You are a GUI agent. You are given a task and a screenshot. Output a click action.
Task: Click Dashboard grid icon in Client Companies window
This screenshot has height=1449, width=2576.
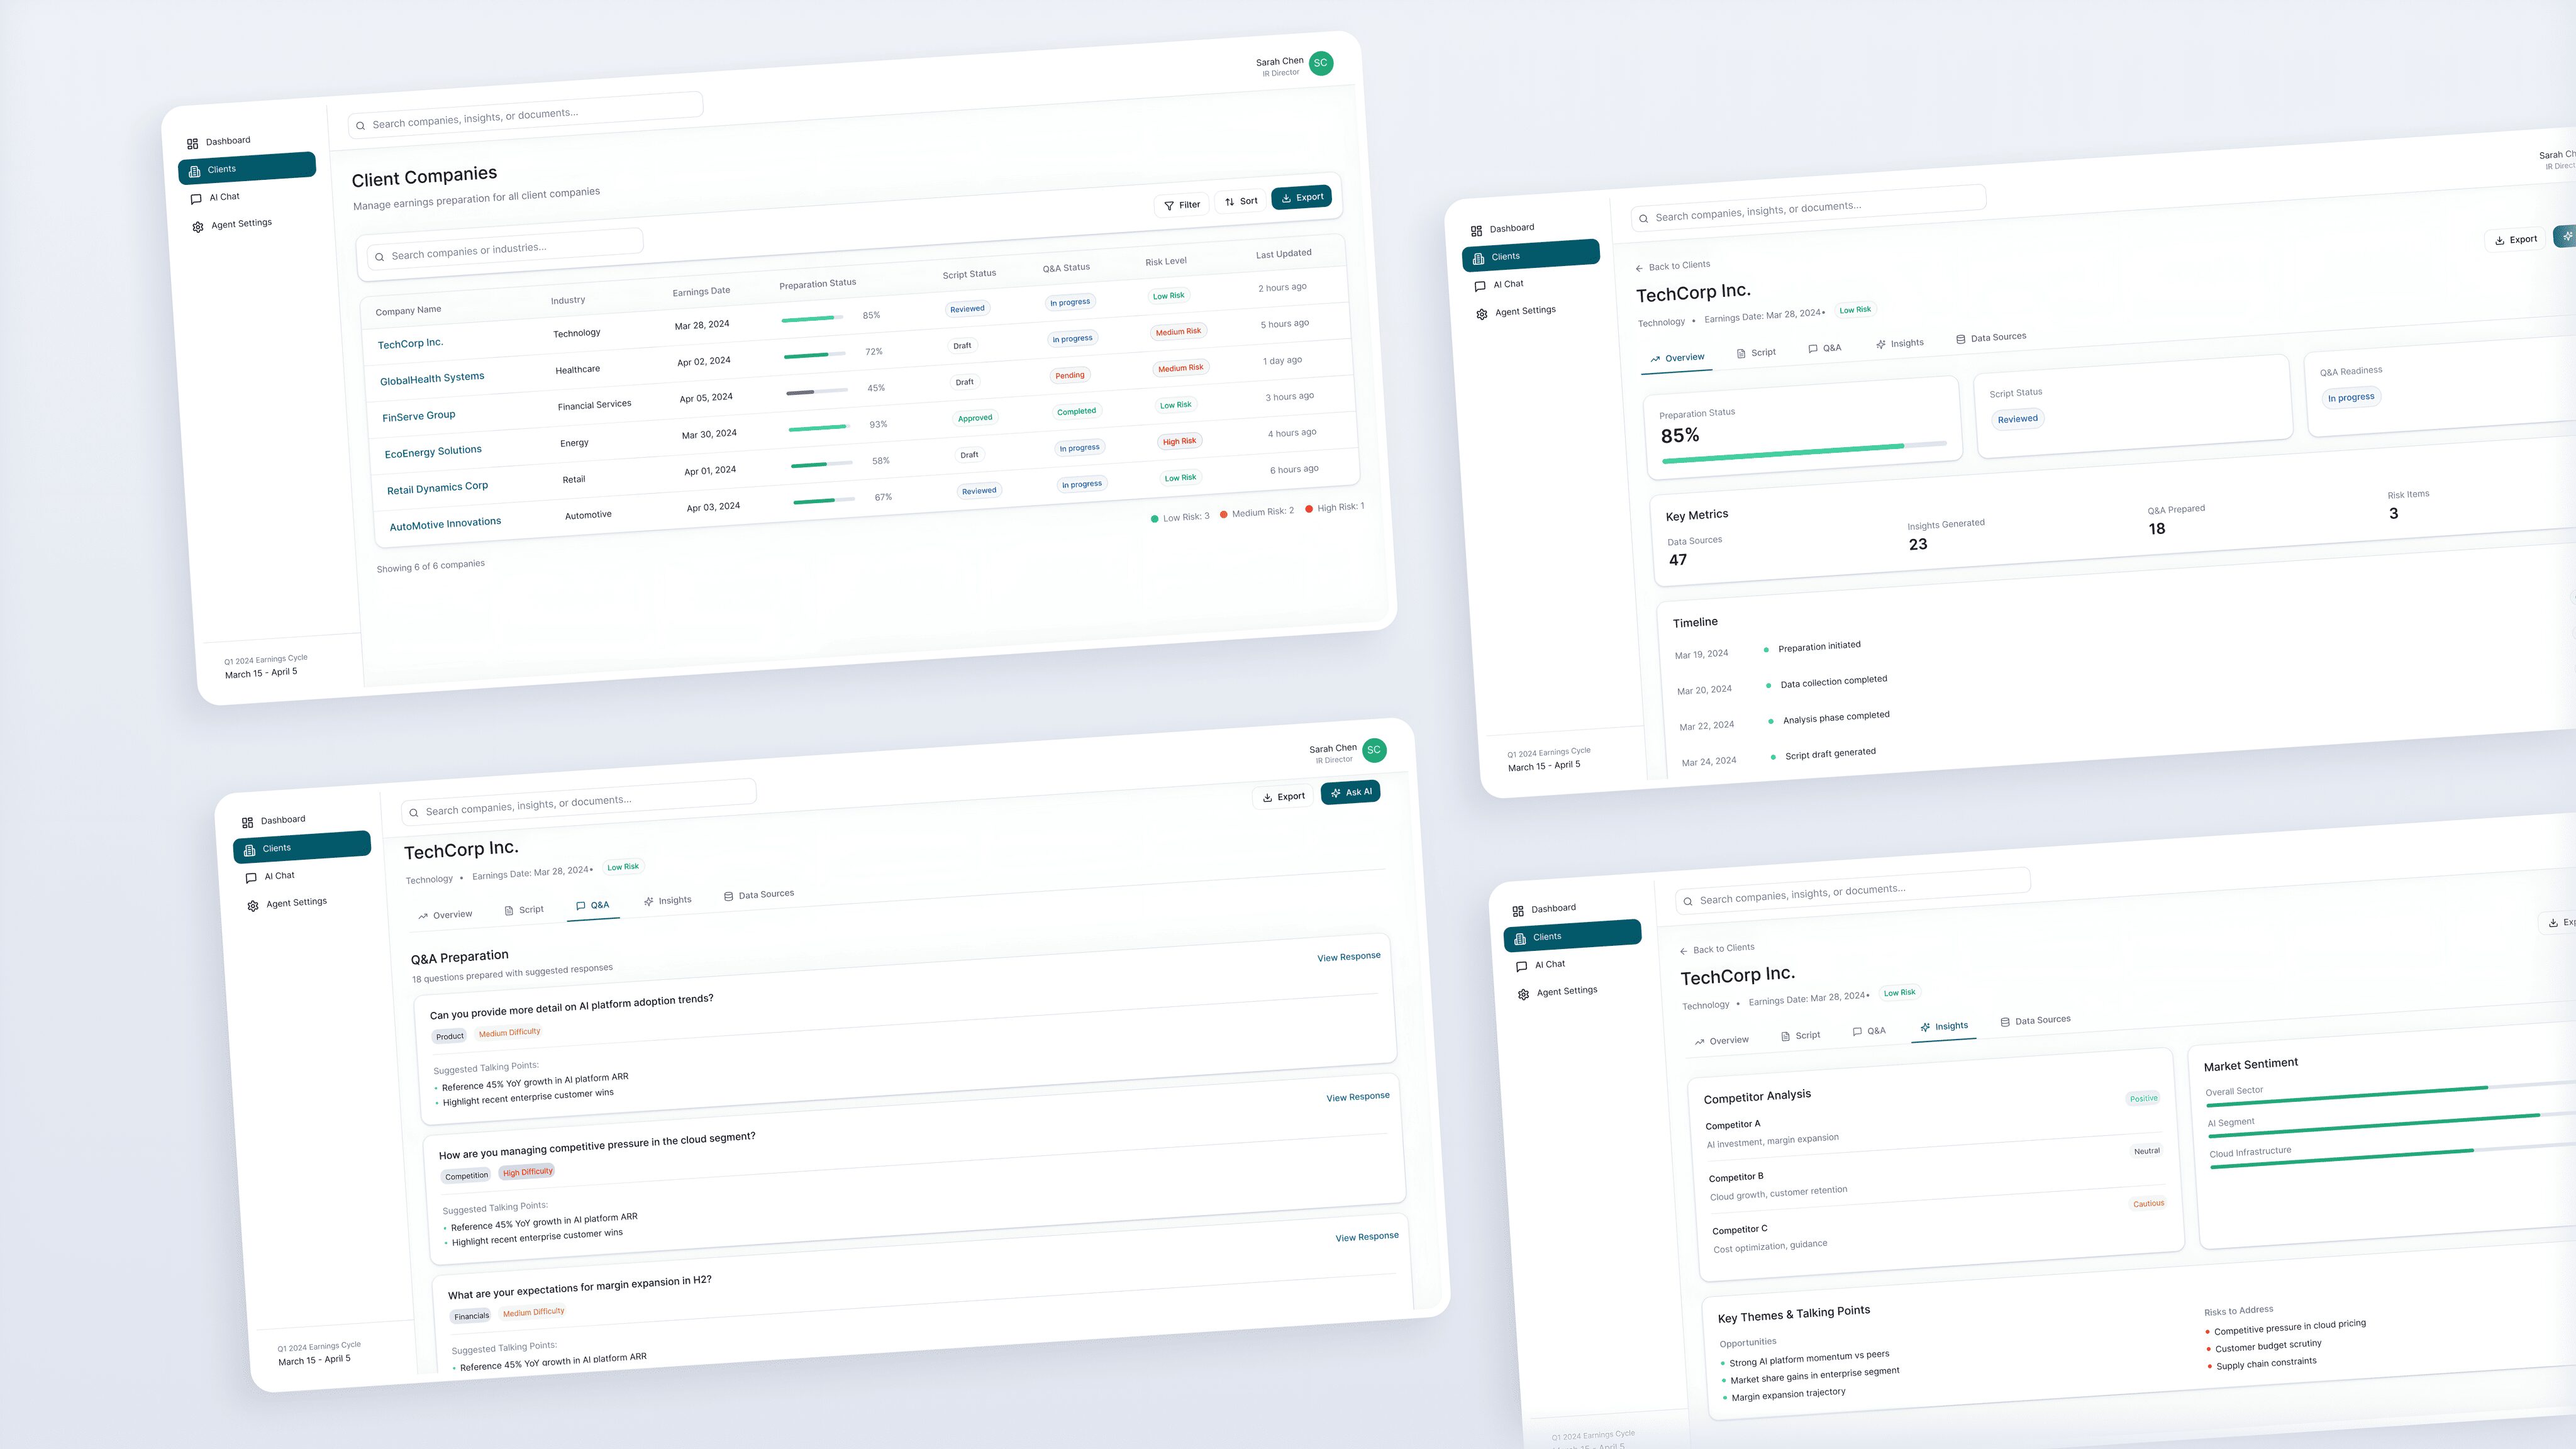(x=192, y=143)
